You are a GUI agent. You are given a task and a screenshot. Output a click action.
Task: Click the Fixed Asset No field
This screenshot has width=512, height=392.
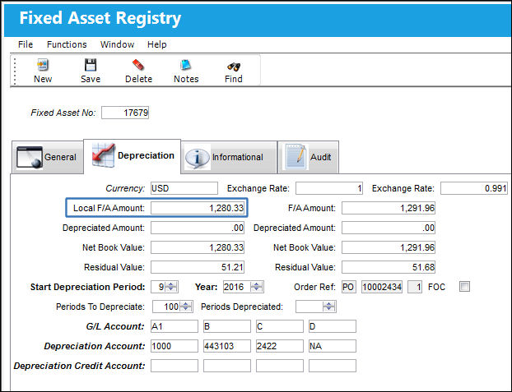125,113
